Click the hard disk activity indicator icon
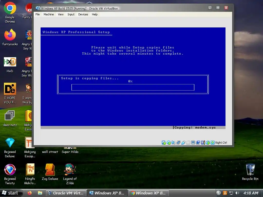The image size is (263, 197). [x=164, y=143]
